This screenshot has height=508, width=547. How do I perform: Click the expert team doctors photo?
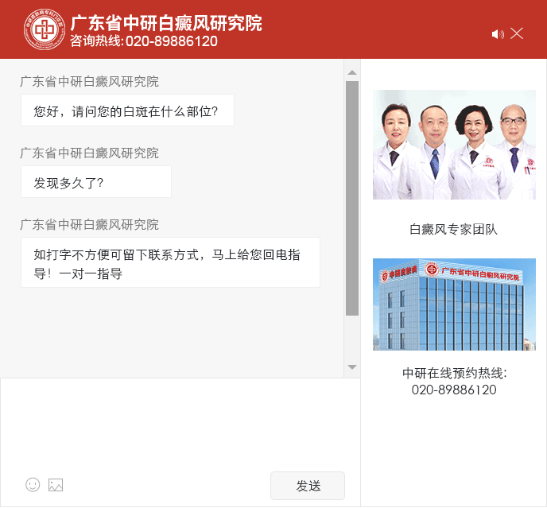tap(454, 145)
